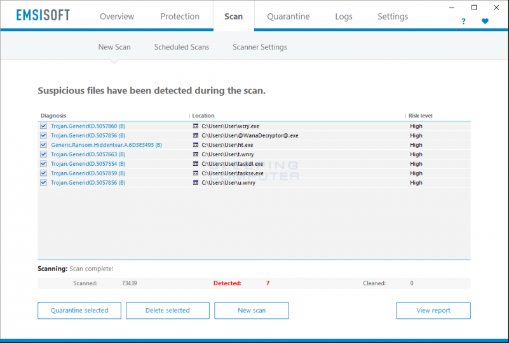Click the Cleaned count 0
The height and width of the screenshot is (343, 509).
pyautogui.click(x=412, y=283)
